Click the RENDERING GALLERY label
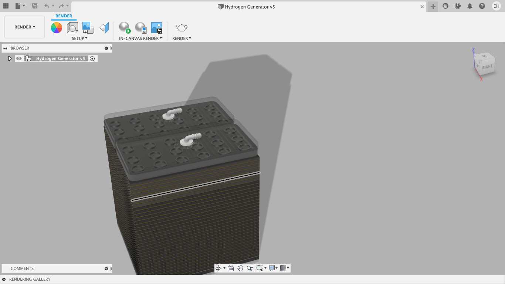 [x=30, y=279]
